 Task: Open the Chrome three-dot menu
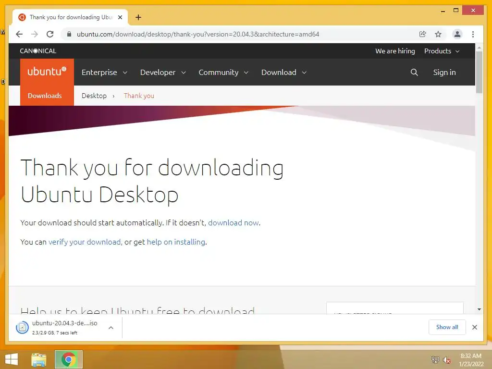point(473,34)
